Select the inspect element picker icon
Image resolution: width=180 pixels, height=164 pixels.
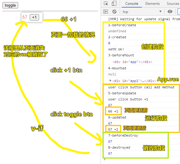pos(106,3)
